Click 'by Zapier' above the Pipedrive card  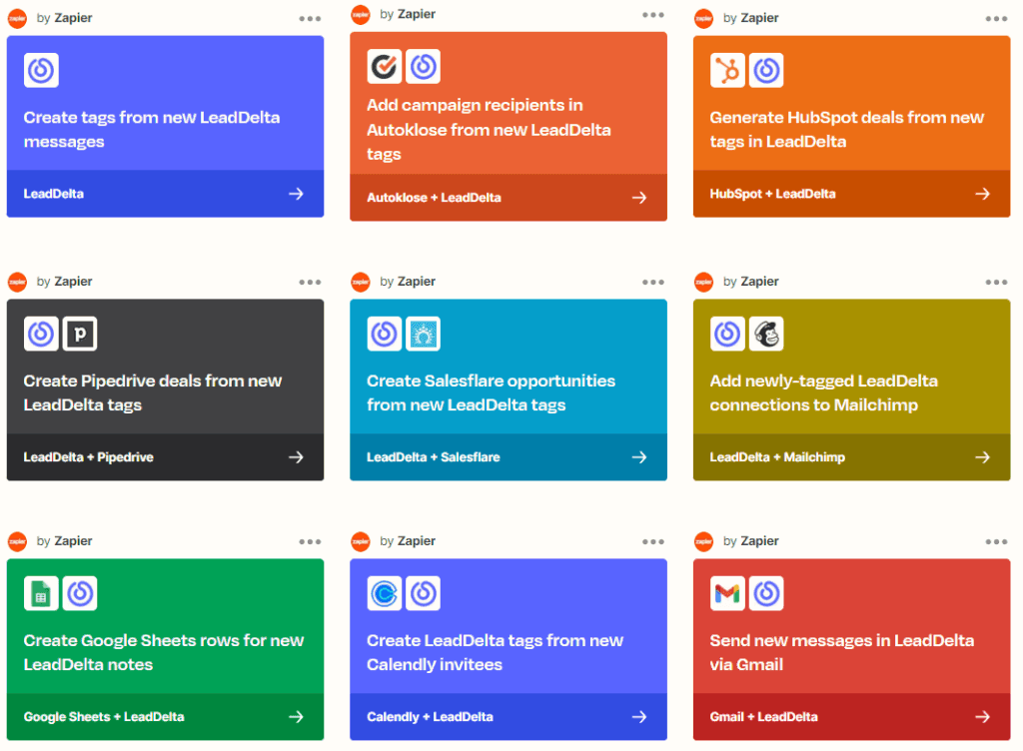65,281
